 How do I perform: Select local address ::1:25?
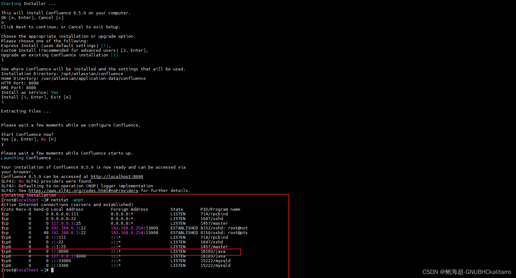[x=59, y=247]
